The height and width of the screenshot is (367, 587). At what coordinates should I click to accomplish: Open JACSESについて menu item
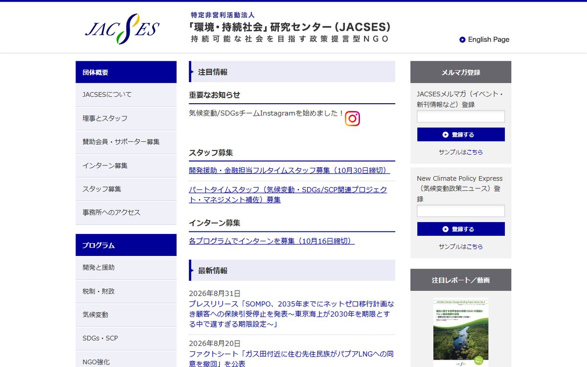coord(126,94)
